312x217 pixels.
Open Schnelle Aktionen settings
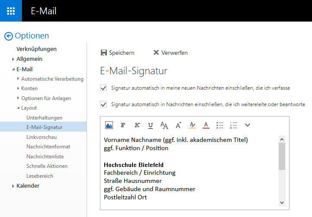point(47,166)
